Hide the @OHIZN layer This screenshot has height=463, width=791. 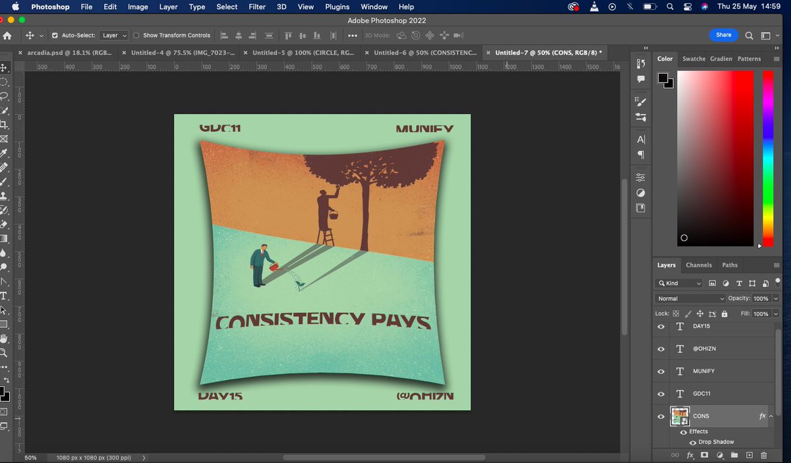click(x=661, y=349)
